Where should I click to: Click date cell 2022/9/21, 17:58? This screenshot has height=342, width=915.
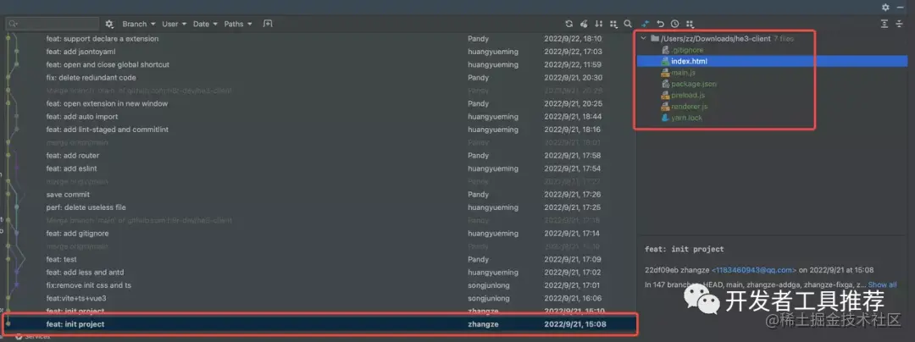point(573,156)
